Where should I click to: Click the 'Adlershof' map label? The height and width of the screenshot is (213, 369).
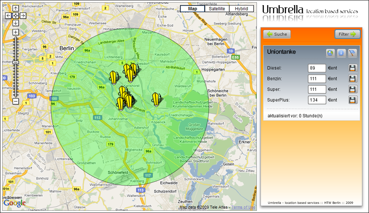pos(141,127)
